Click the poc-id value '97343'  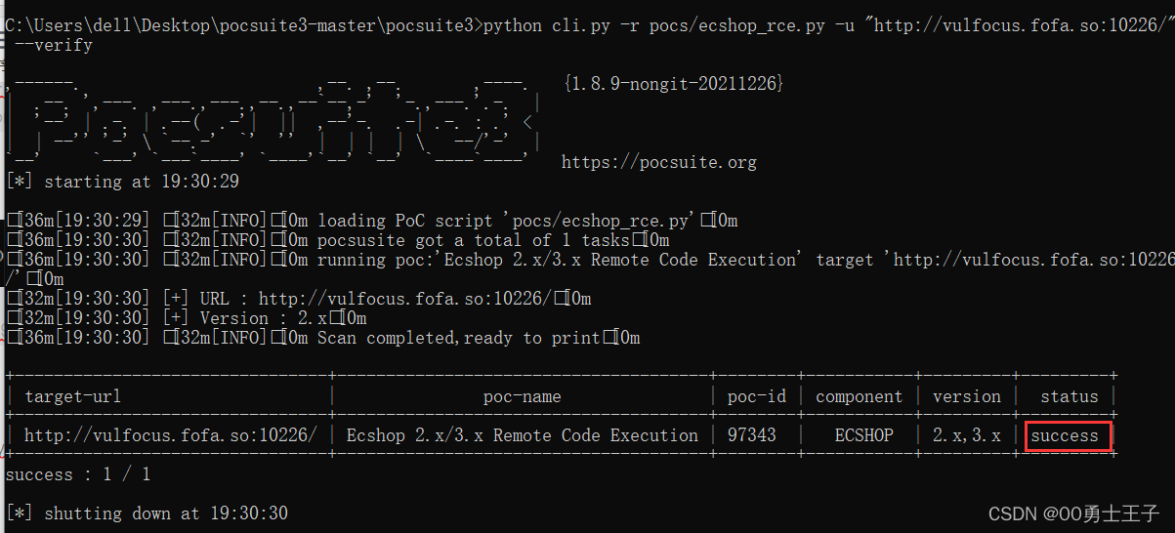pyautogui.click(x=752, y=435)
